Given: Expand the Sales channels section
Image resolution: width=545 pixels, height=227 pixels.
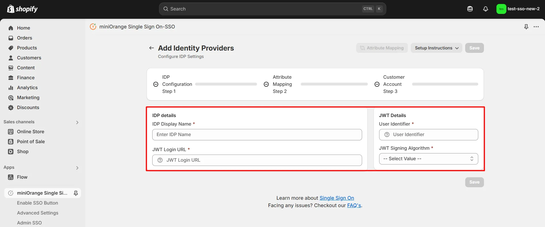Looking at the screenshot, I should tap(77, 122).
